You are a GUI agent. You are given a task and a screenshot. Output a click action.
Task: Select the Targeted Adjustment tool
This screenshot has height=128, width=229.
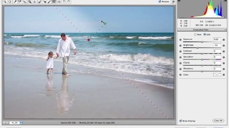25,2
